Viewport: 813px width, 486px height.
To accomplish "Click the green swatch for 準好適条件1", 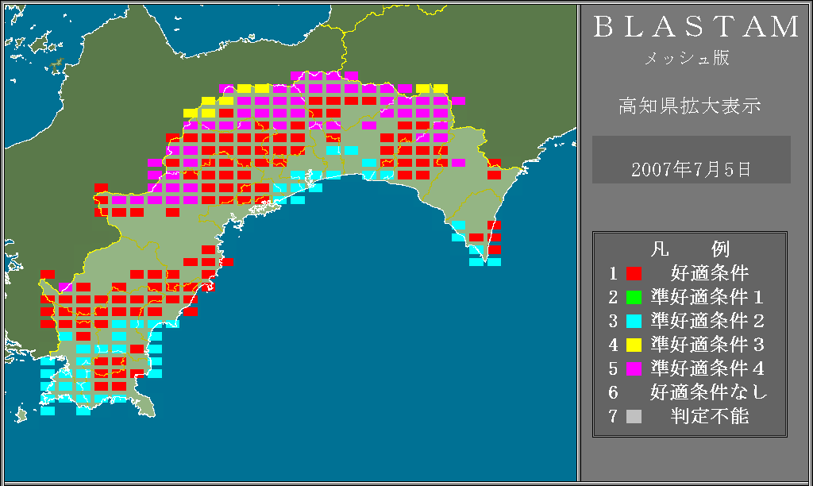I will coord(634,297).
